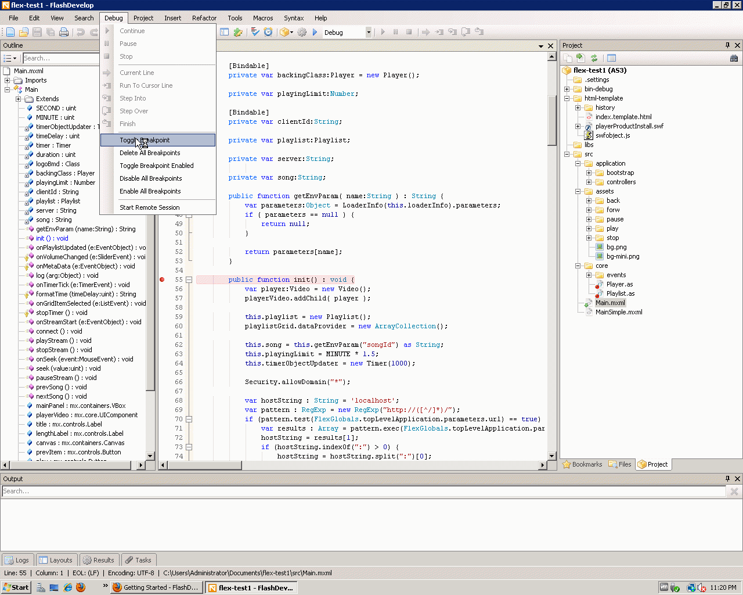
Task: Click the Check Syntax toolbar icon
Action: coord(255,33)
